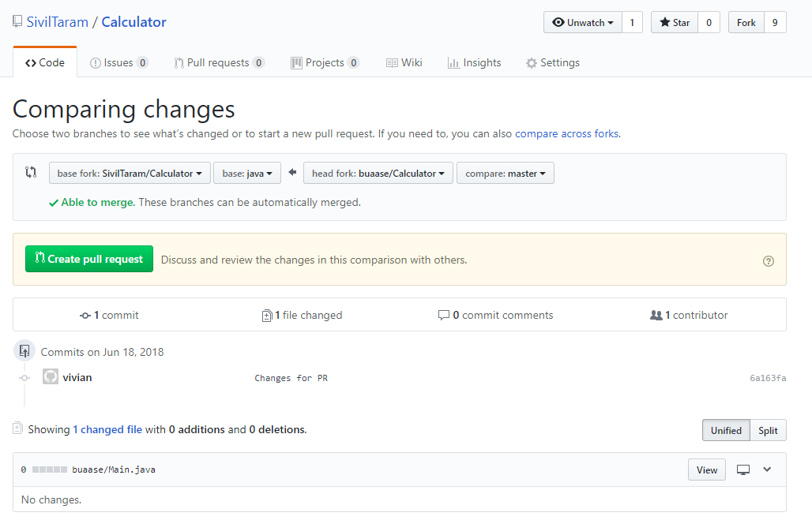Click the No changes. text
This screenshot has width=812, height=520.
[51, 499]
